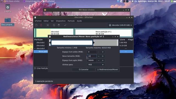Click the green update notifier tray icon
Screen dimensions: 176x99
[x=172, y=1]
